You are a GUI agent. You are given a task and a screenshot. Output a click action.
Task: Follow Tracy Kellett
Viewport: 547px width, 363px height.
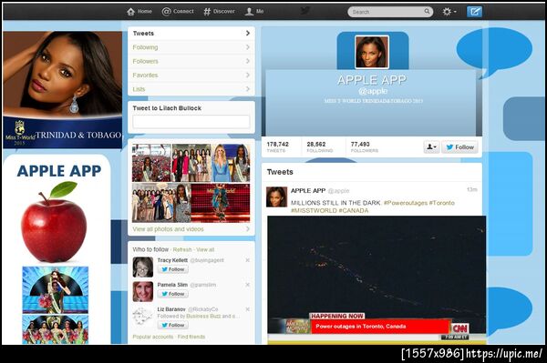(x=172, y=269)
